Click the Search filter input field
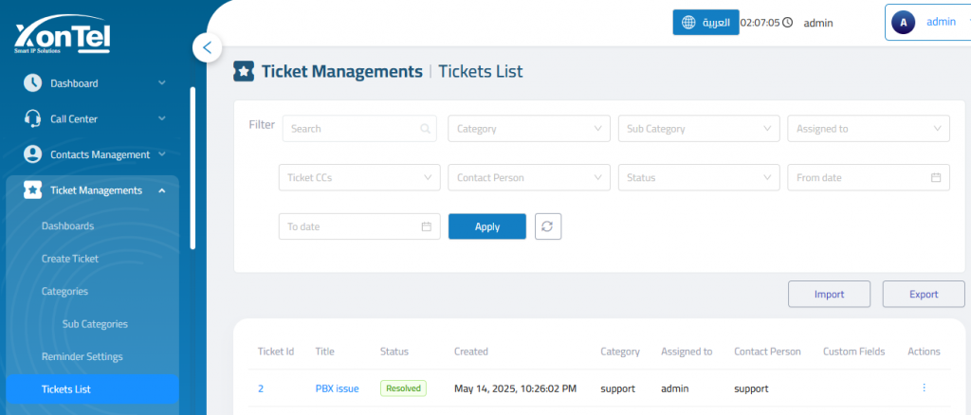This screenshot has width=971, height=415. (x=359, y=129)
